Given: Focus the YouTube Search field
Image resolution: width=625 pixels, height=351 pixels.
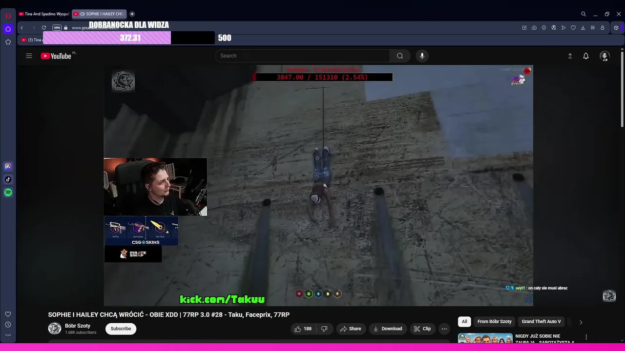Looking at the screenshot, I should [303, 56].
